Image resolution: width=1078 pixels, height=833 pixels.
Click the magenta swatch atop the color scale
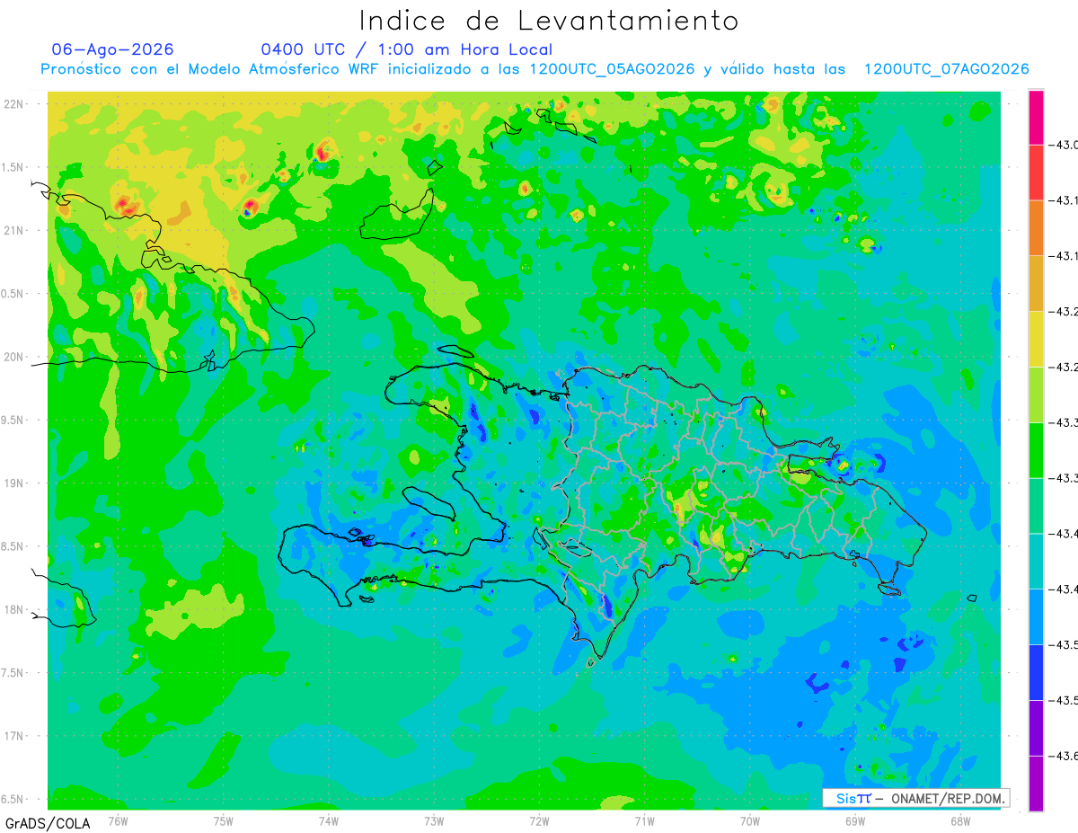click(x=1036, y=117)
